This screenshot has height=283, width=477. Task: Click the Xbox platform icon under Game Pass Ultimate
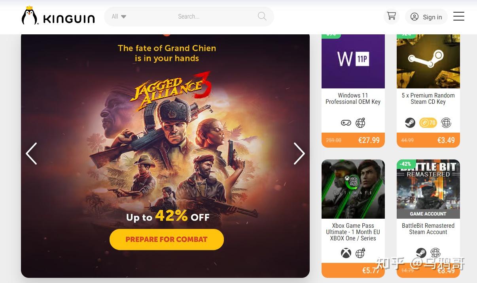point(346,253)
